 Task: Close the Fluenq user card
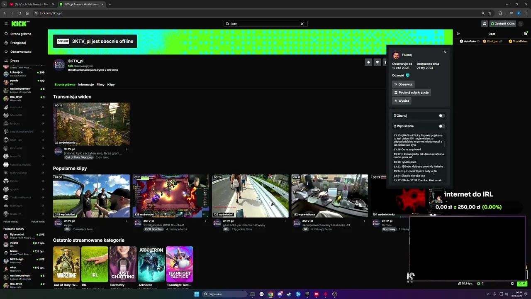[x=445, y=52]
